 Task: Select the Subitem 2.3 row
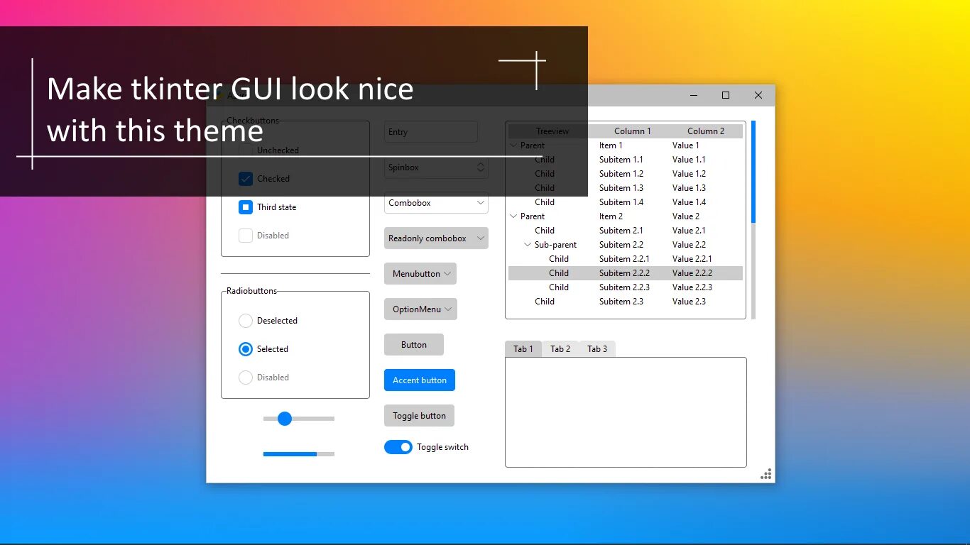(x=626, y=302)
